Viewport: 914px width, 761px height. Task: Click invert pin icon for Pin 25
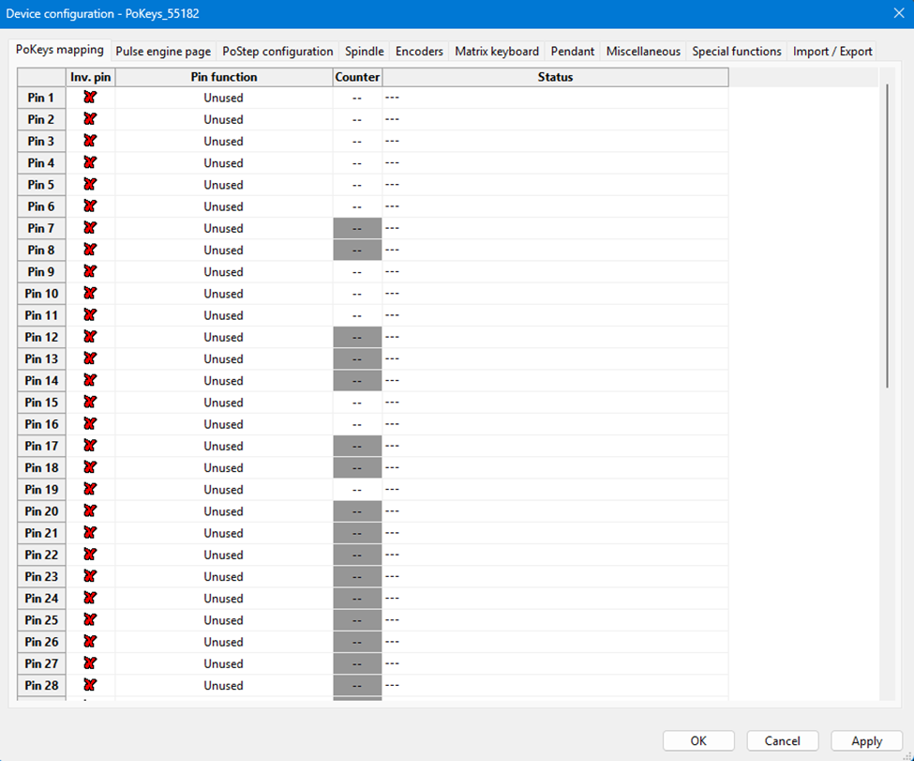[90, 620]
